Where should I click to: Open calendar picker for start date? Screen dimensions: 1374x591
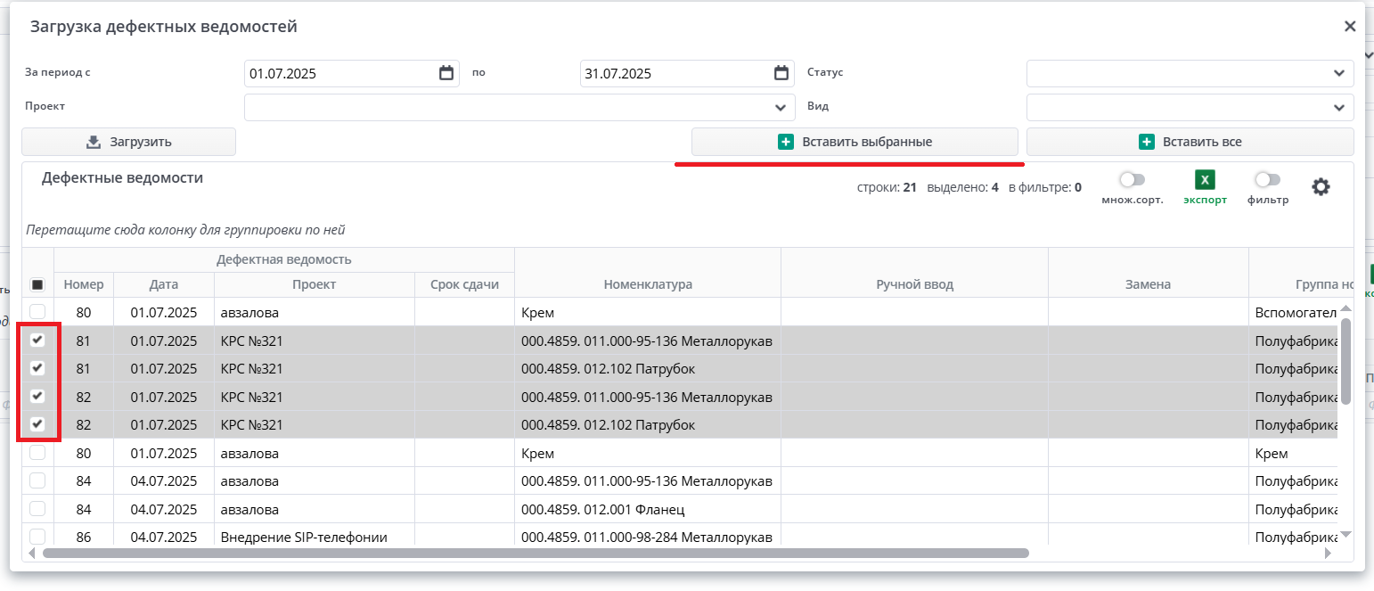[x=446, y=73]
